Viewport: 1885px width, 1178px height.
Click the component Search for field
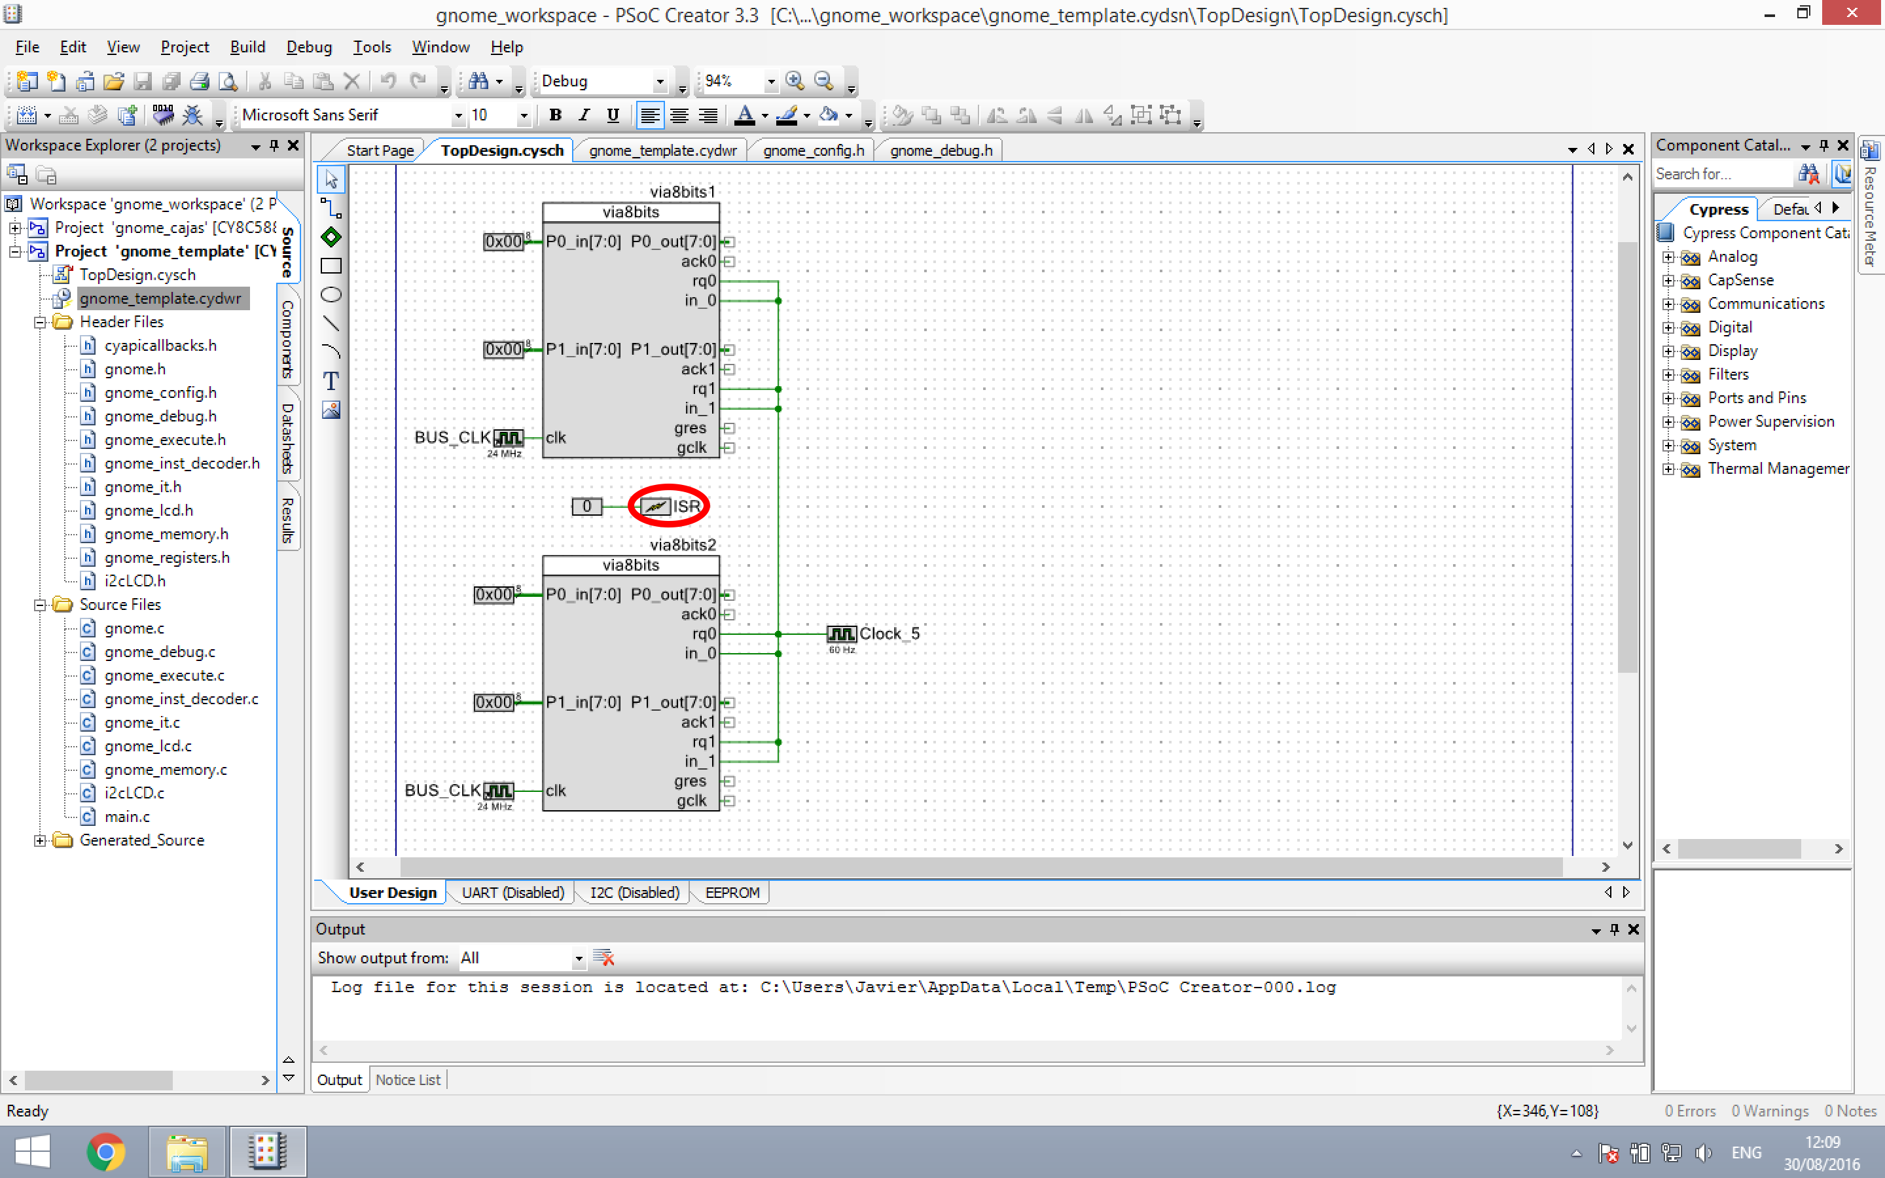(x=1721, y=173)
